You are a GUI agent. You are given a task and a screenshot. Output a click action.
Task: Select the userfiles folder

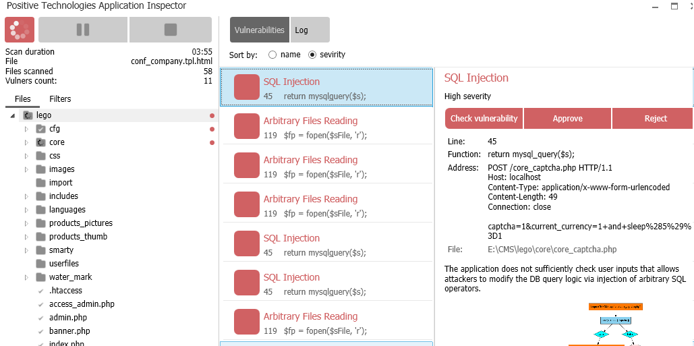63,264
